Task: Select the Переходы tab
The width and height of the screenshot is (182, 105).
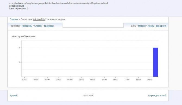Action: (x=15, y=26)
